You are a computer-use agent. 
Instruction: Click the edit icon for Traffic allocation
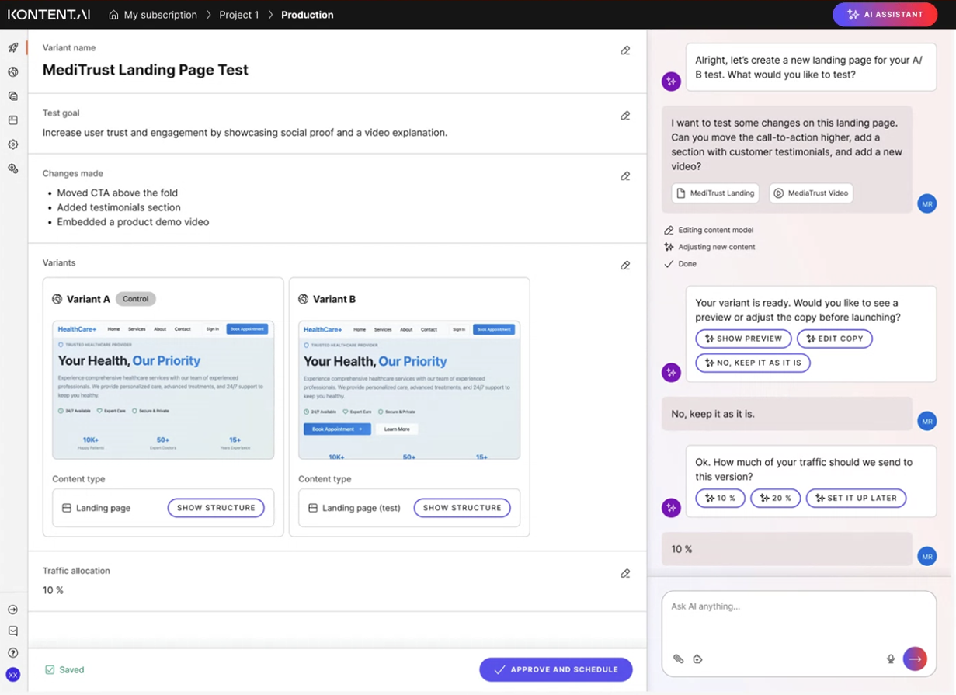coord(625,574)
